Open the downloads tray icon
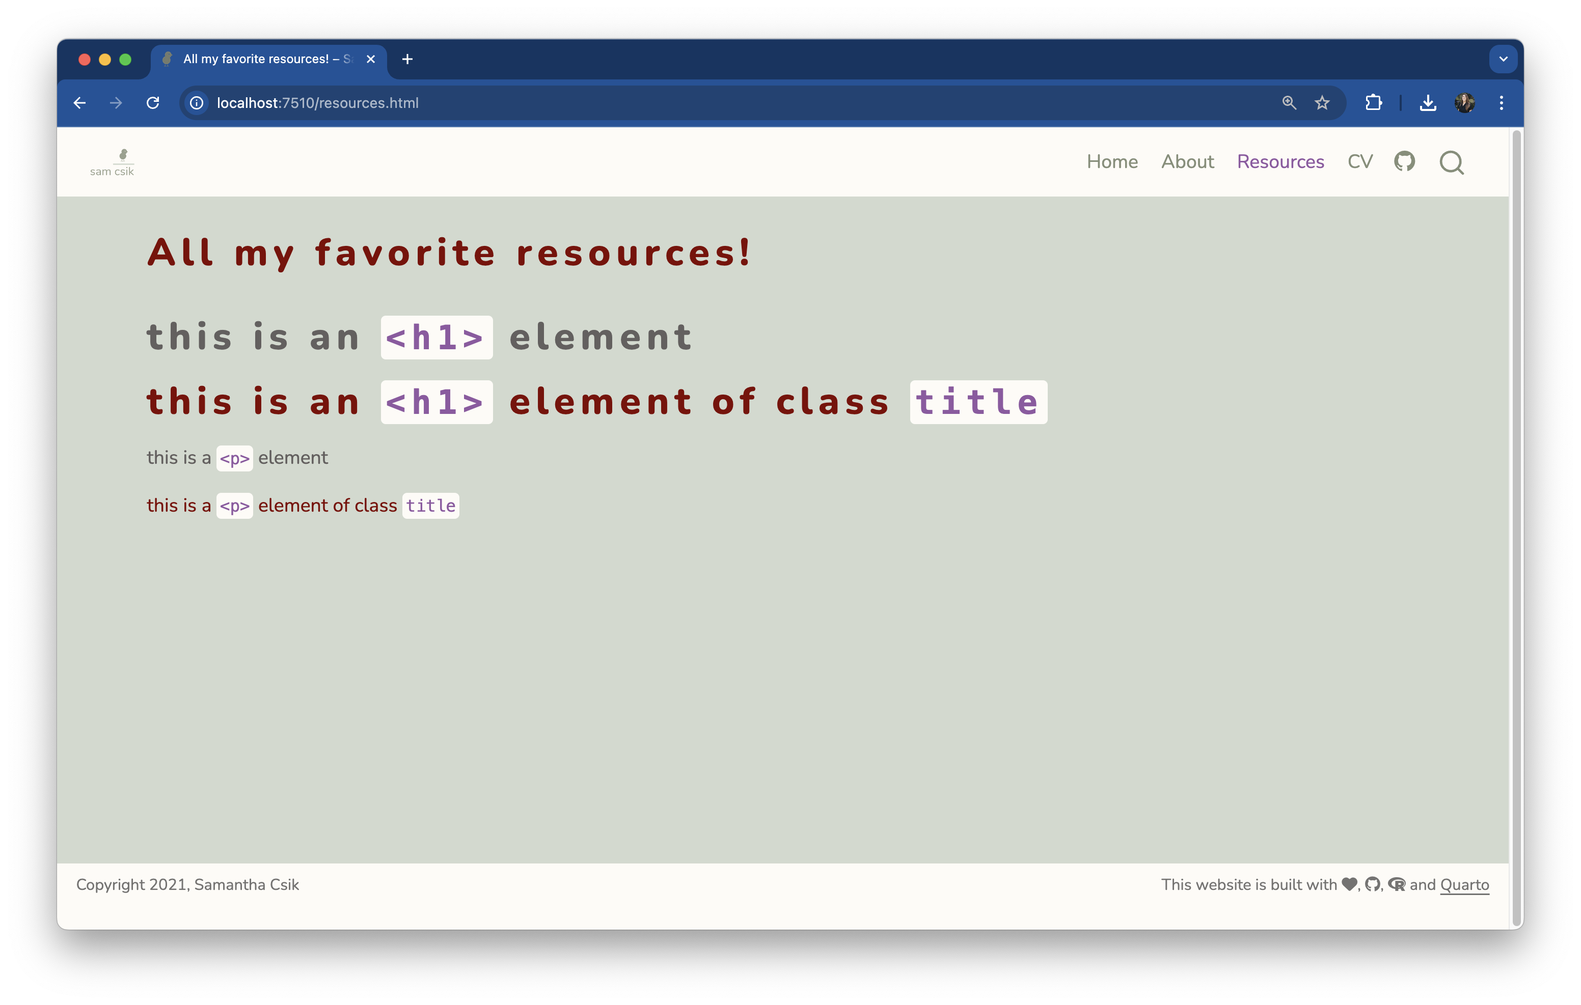The image size is (1581, 1005). pyautogui.click(x=1427, y=103)
